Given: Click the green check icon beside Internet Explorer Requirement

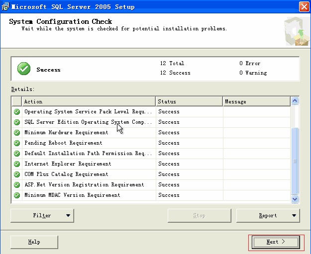Looking at the screenshot, I should [x=17, y=164].
